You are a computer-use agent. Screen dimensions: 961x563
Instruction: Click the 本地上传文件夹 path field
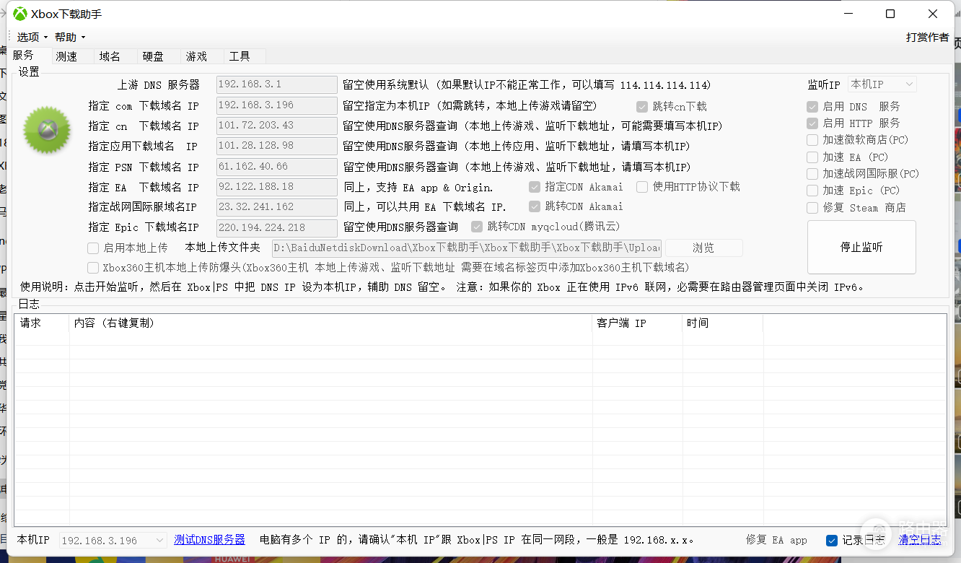[468, 248]
